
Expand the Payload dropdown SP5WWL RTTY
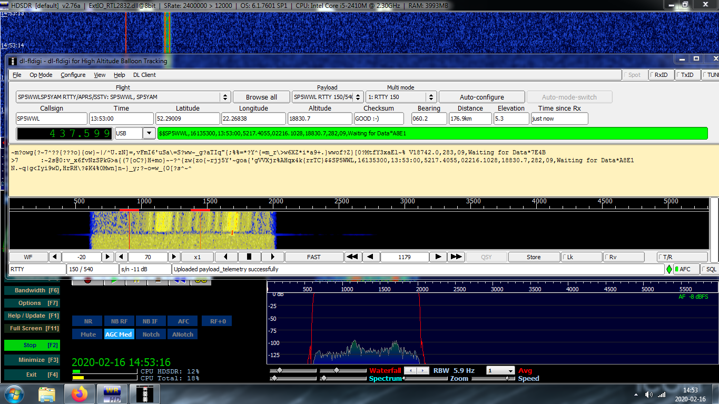(x=358, y=97)
